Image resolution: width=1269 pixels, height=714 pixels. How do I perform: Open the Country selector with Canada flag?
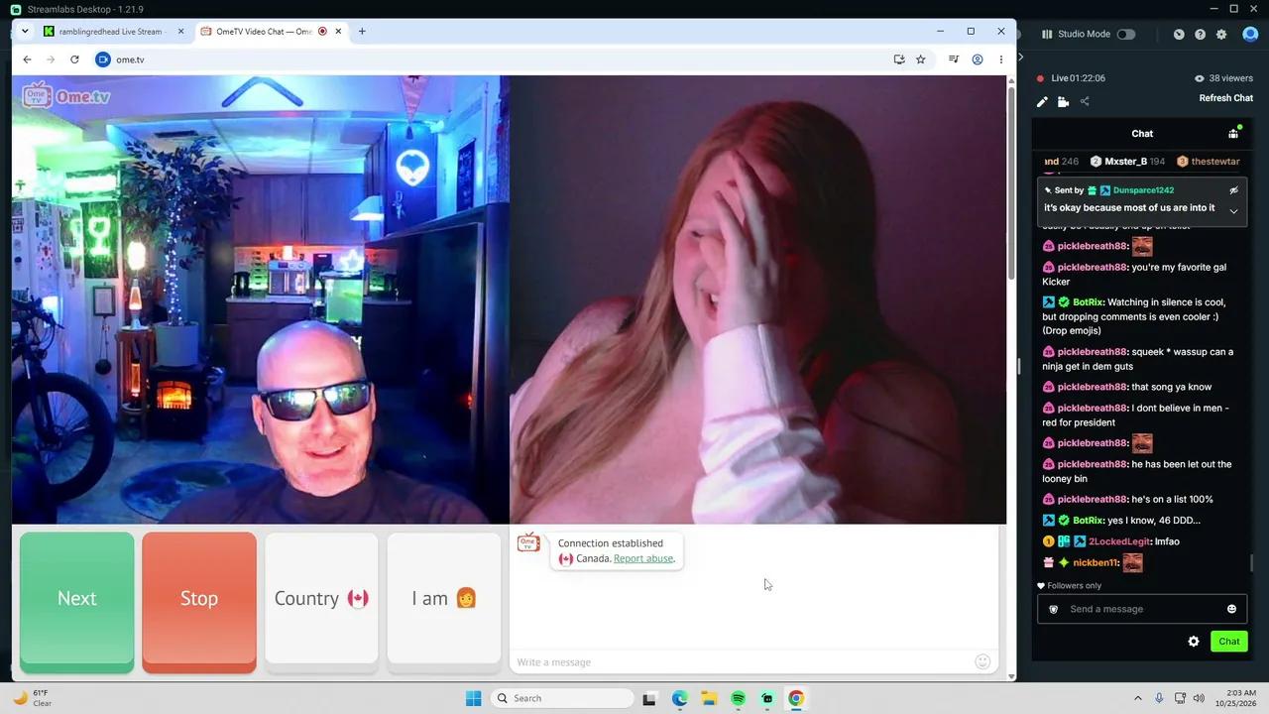pos(321,598)
